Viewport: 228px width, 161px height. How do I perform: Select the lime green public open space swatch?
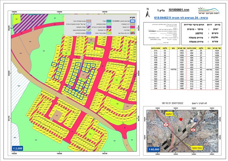tap(109, 33)
